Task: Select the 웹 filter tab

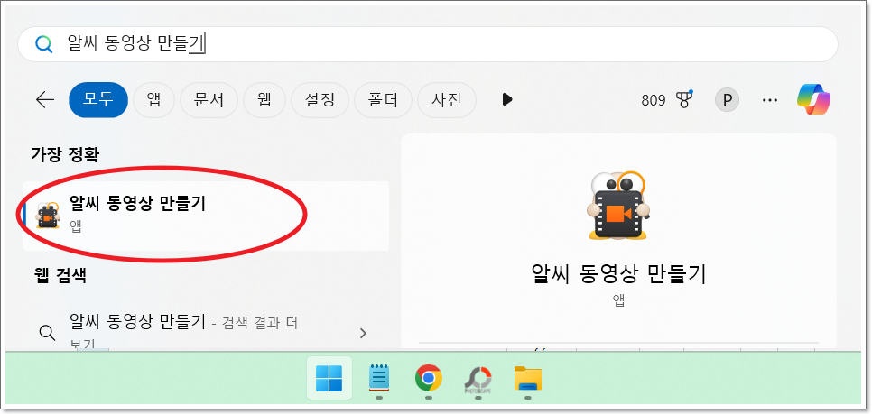Action: (x=264, y=100)
